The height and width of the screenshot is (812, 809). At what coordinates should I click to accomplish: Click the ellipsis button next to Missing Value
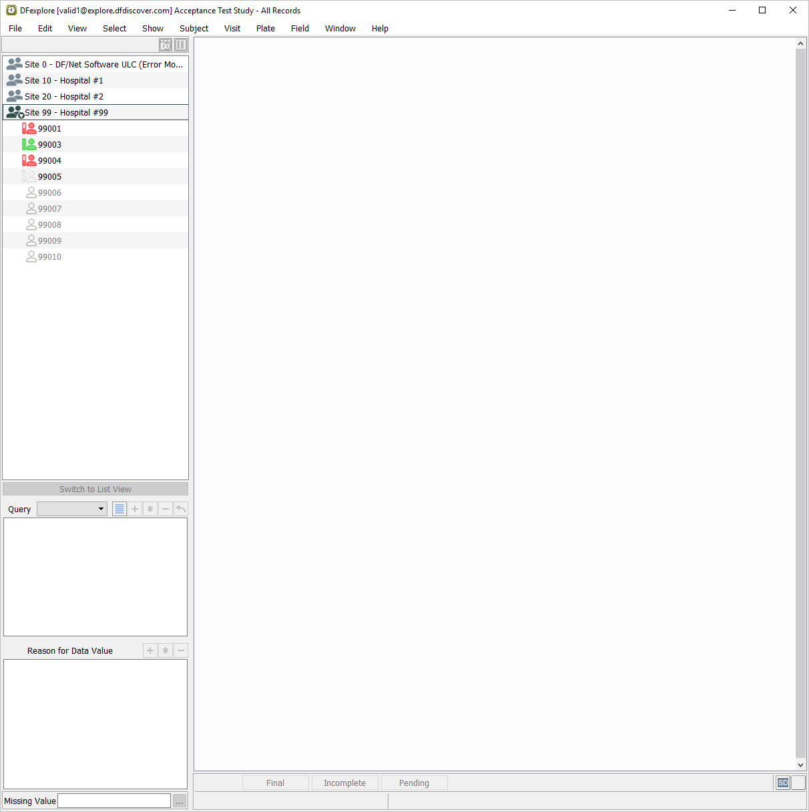click(180, 801)
